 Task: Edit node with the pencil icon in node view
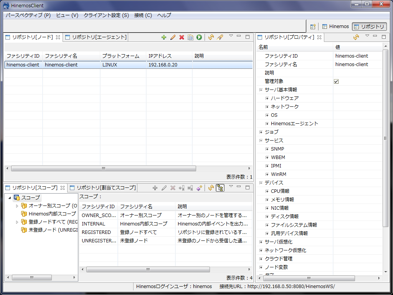point(173,37)
